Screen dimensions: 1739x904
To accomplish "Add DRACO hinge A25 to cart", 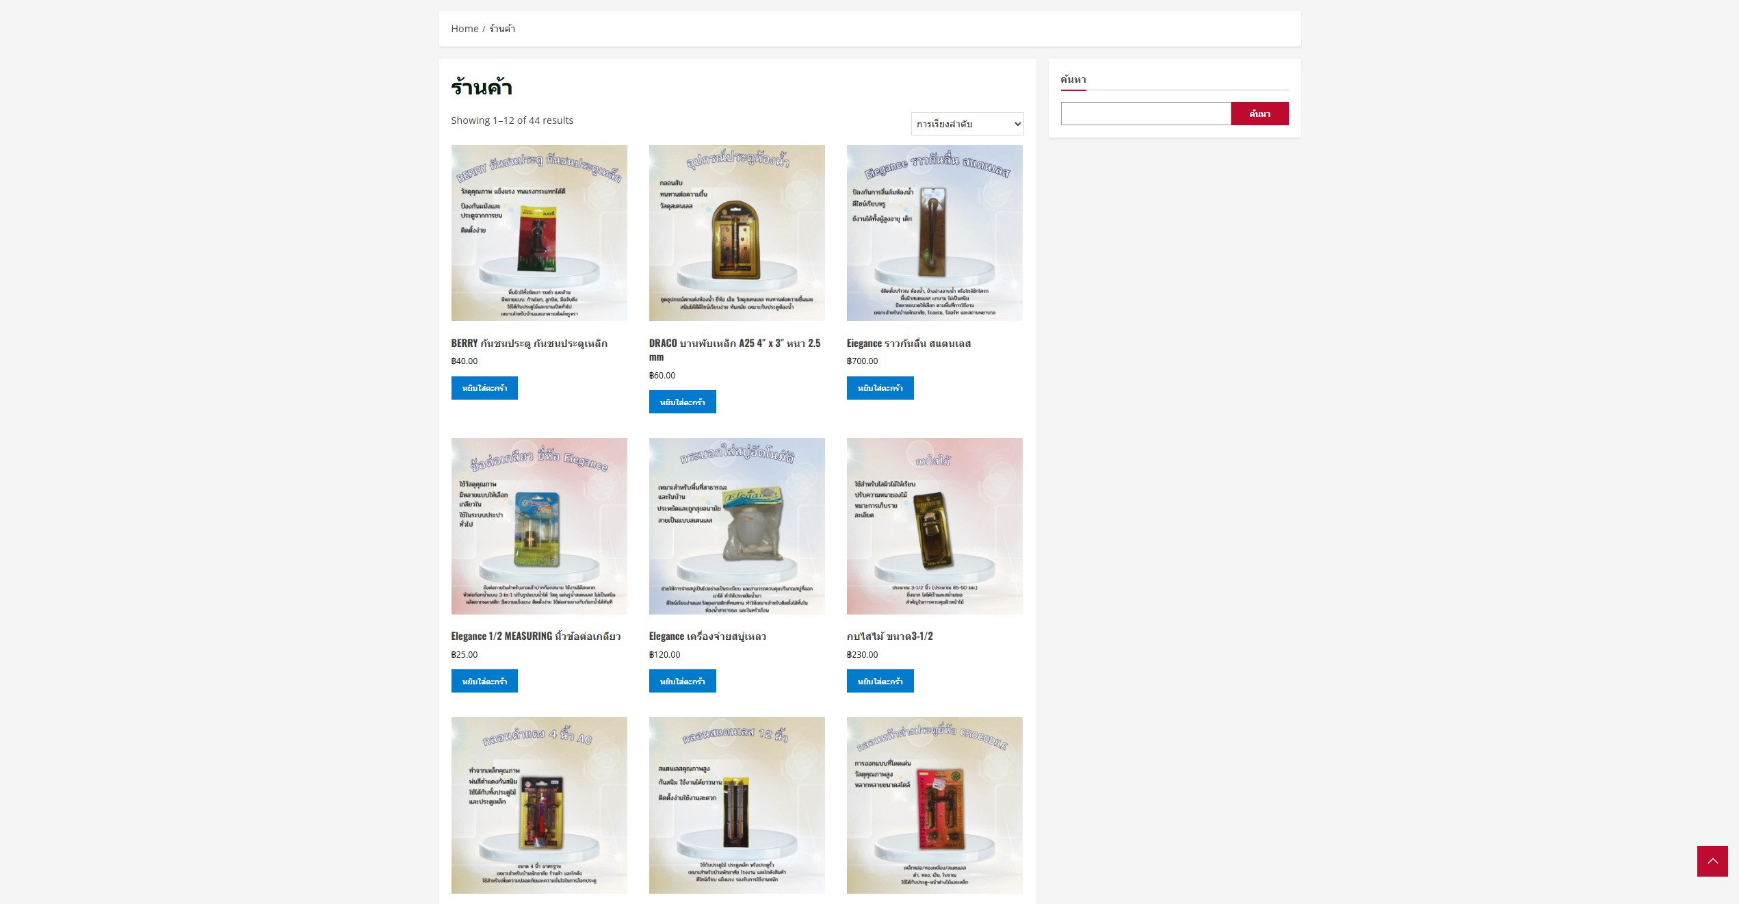I will (x=682, y=402).
